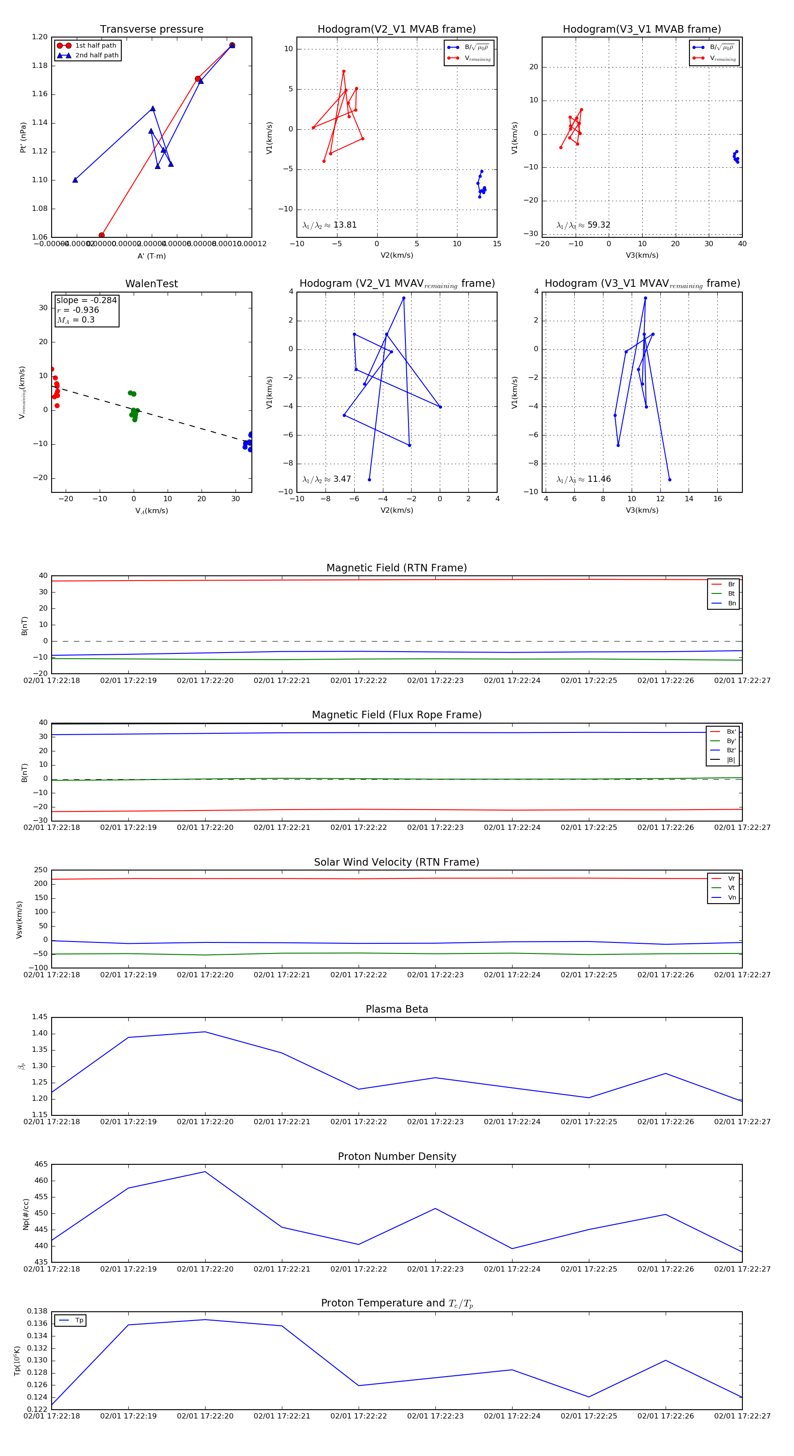Image resolution: width=794 pixels, height=1456 pixels.
Task: Click B/√(μ0ρ) legend entry in V2_V1 MVAB hodogram
Action: click(x=468, y=48)
